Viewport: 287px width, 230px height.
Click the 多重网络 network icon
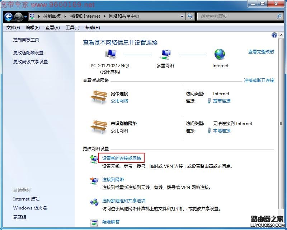(x=165, y=53)
